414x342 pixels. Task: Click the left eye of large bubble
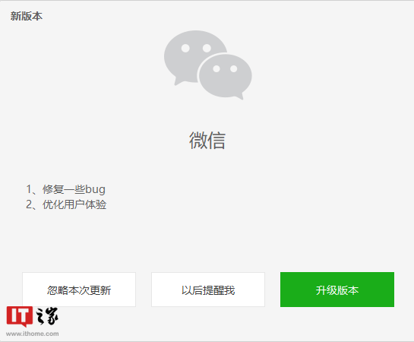pos(185,48)
